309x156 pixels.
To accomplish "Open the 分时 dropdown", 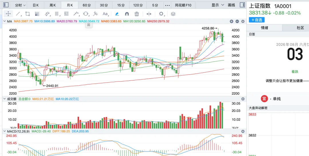I will coord(20,5).
